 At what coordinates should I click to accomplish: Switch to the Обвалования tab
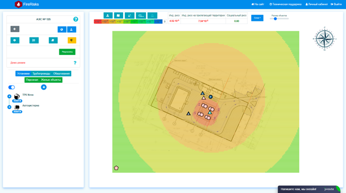click(x=62, y=74)
